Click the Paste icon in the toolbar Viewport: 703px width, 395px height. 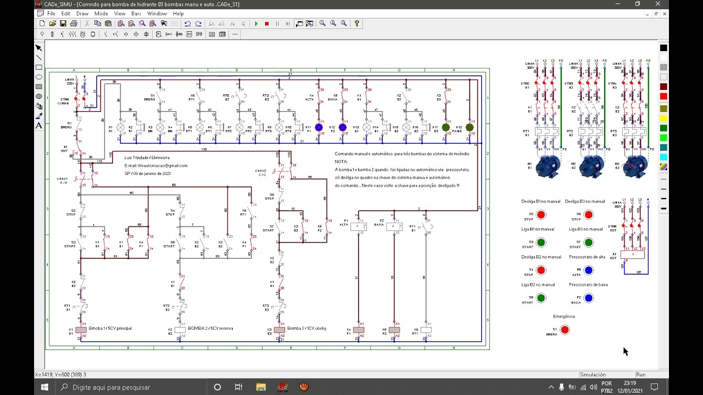108,24
